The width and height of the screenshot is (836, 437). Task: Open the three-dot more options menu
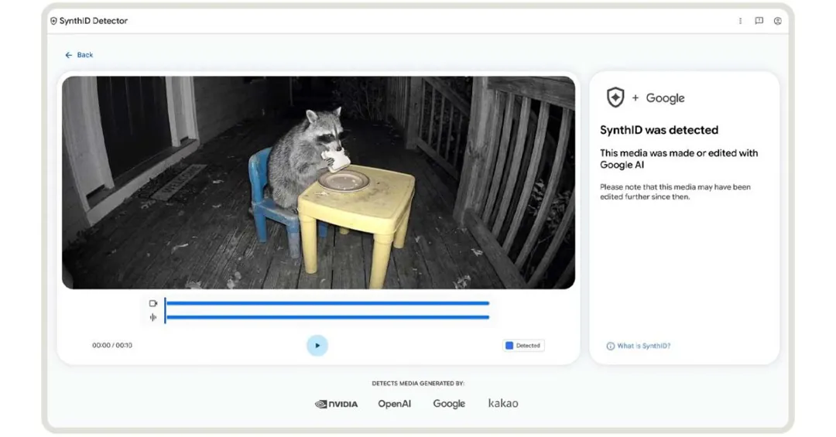(740, 21)
